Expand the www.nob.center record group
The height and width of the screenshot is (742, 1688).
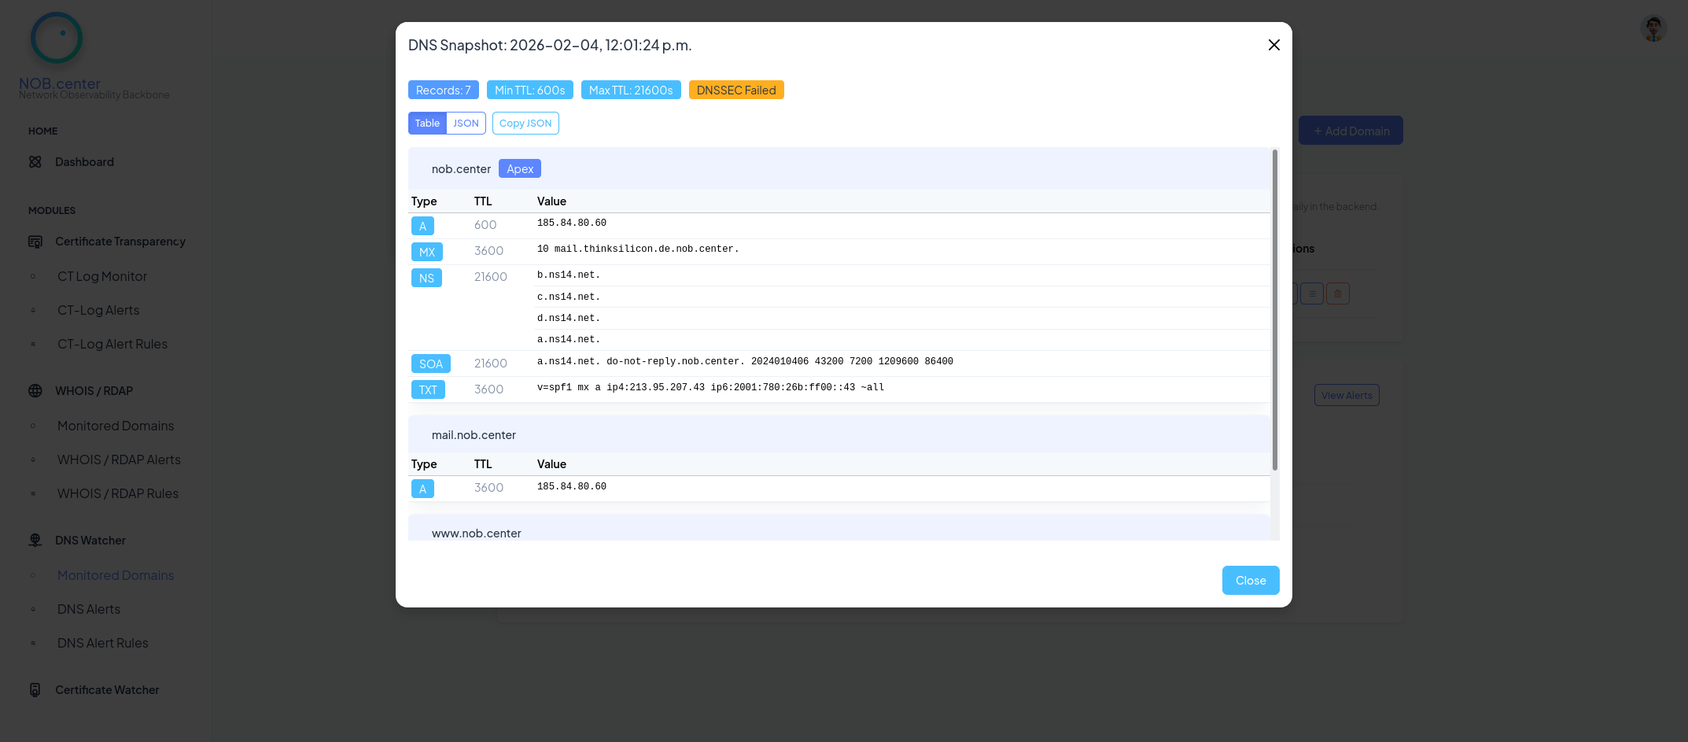[477, 533]
